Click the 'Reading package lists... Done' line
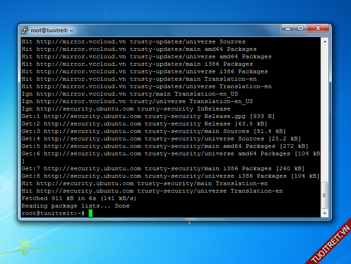Viewport: 351px width, 264px height. point(76,206)
